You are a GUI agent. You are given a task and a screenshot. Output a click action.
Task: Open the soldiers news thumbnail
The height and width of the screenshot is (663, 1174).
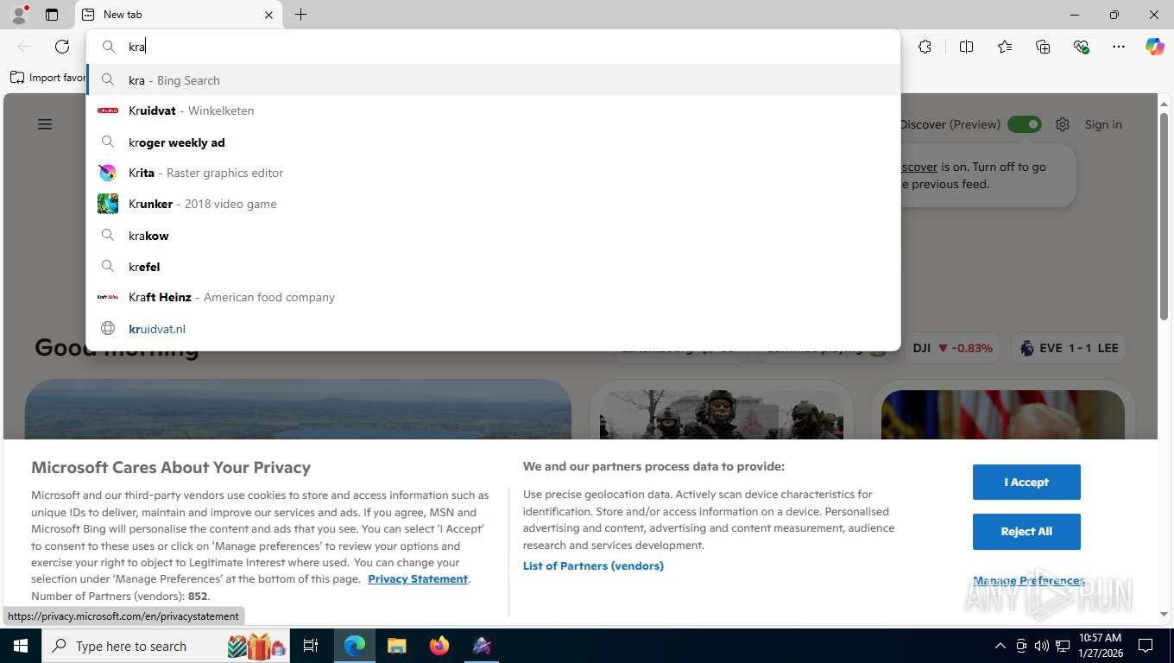pyautogui.click(x=722, y=414)
